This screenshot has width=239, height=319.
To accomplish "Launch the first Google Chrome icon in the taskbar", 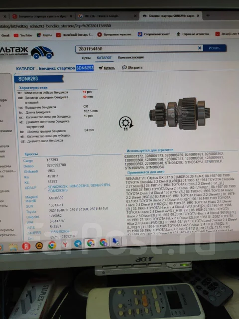I will click(x=52, y=245).
